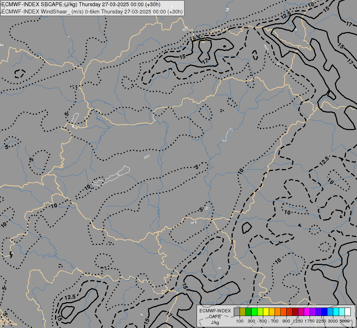Click the magenta legend swatch
Screen dimensions: 357x328
click(307, 312)
